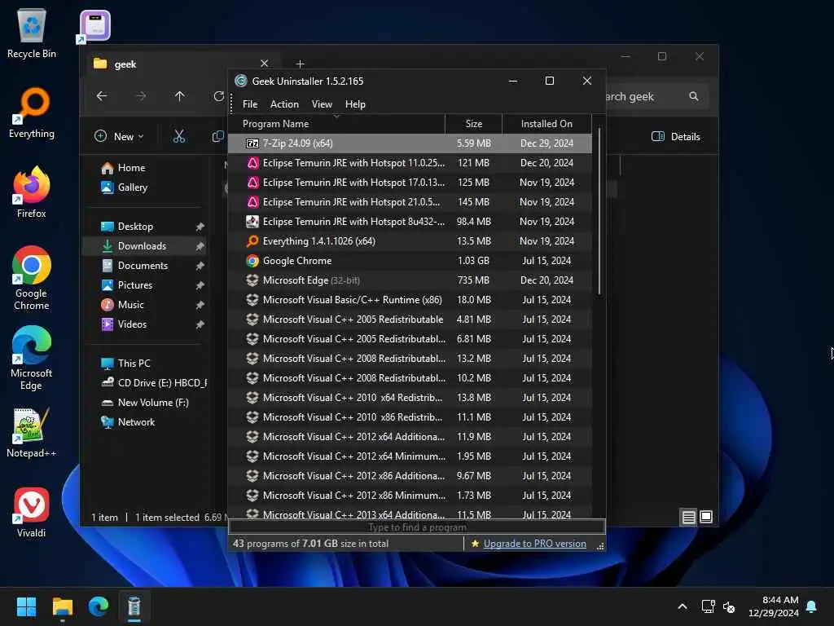The height and width of the screenshot is (626, 834).
Task: Select the Google Chrome icon in program list
Action: pos(252,261)
